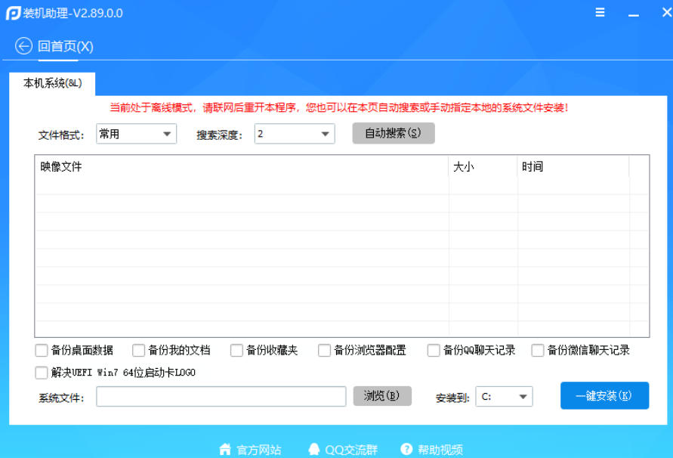
Task: Click the 自动搜索(S) button
Action: [393, 133]
